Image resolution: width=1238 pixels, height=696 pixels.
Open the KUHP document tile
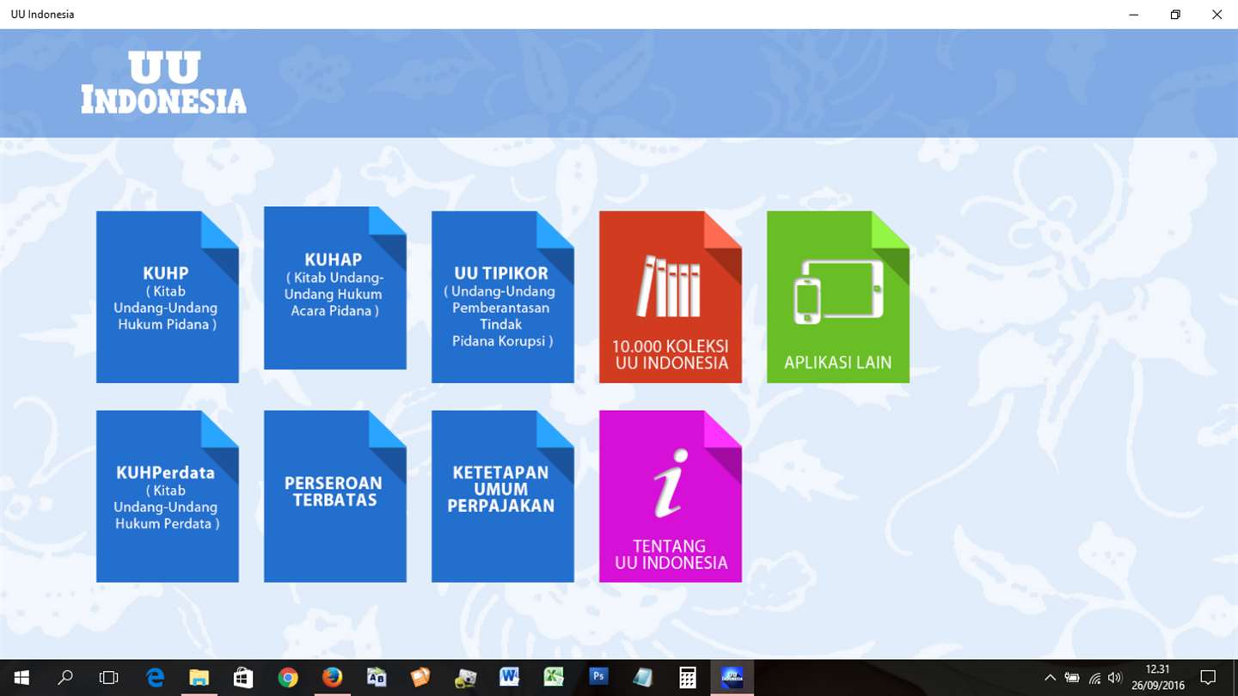(x=168, y=297)
